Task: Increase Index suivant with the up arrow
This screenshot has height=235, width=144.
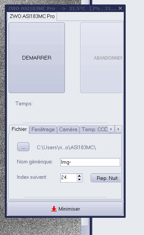Action: click(79, 176)
